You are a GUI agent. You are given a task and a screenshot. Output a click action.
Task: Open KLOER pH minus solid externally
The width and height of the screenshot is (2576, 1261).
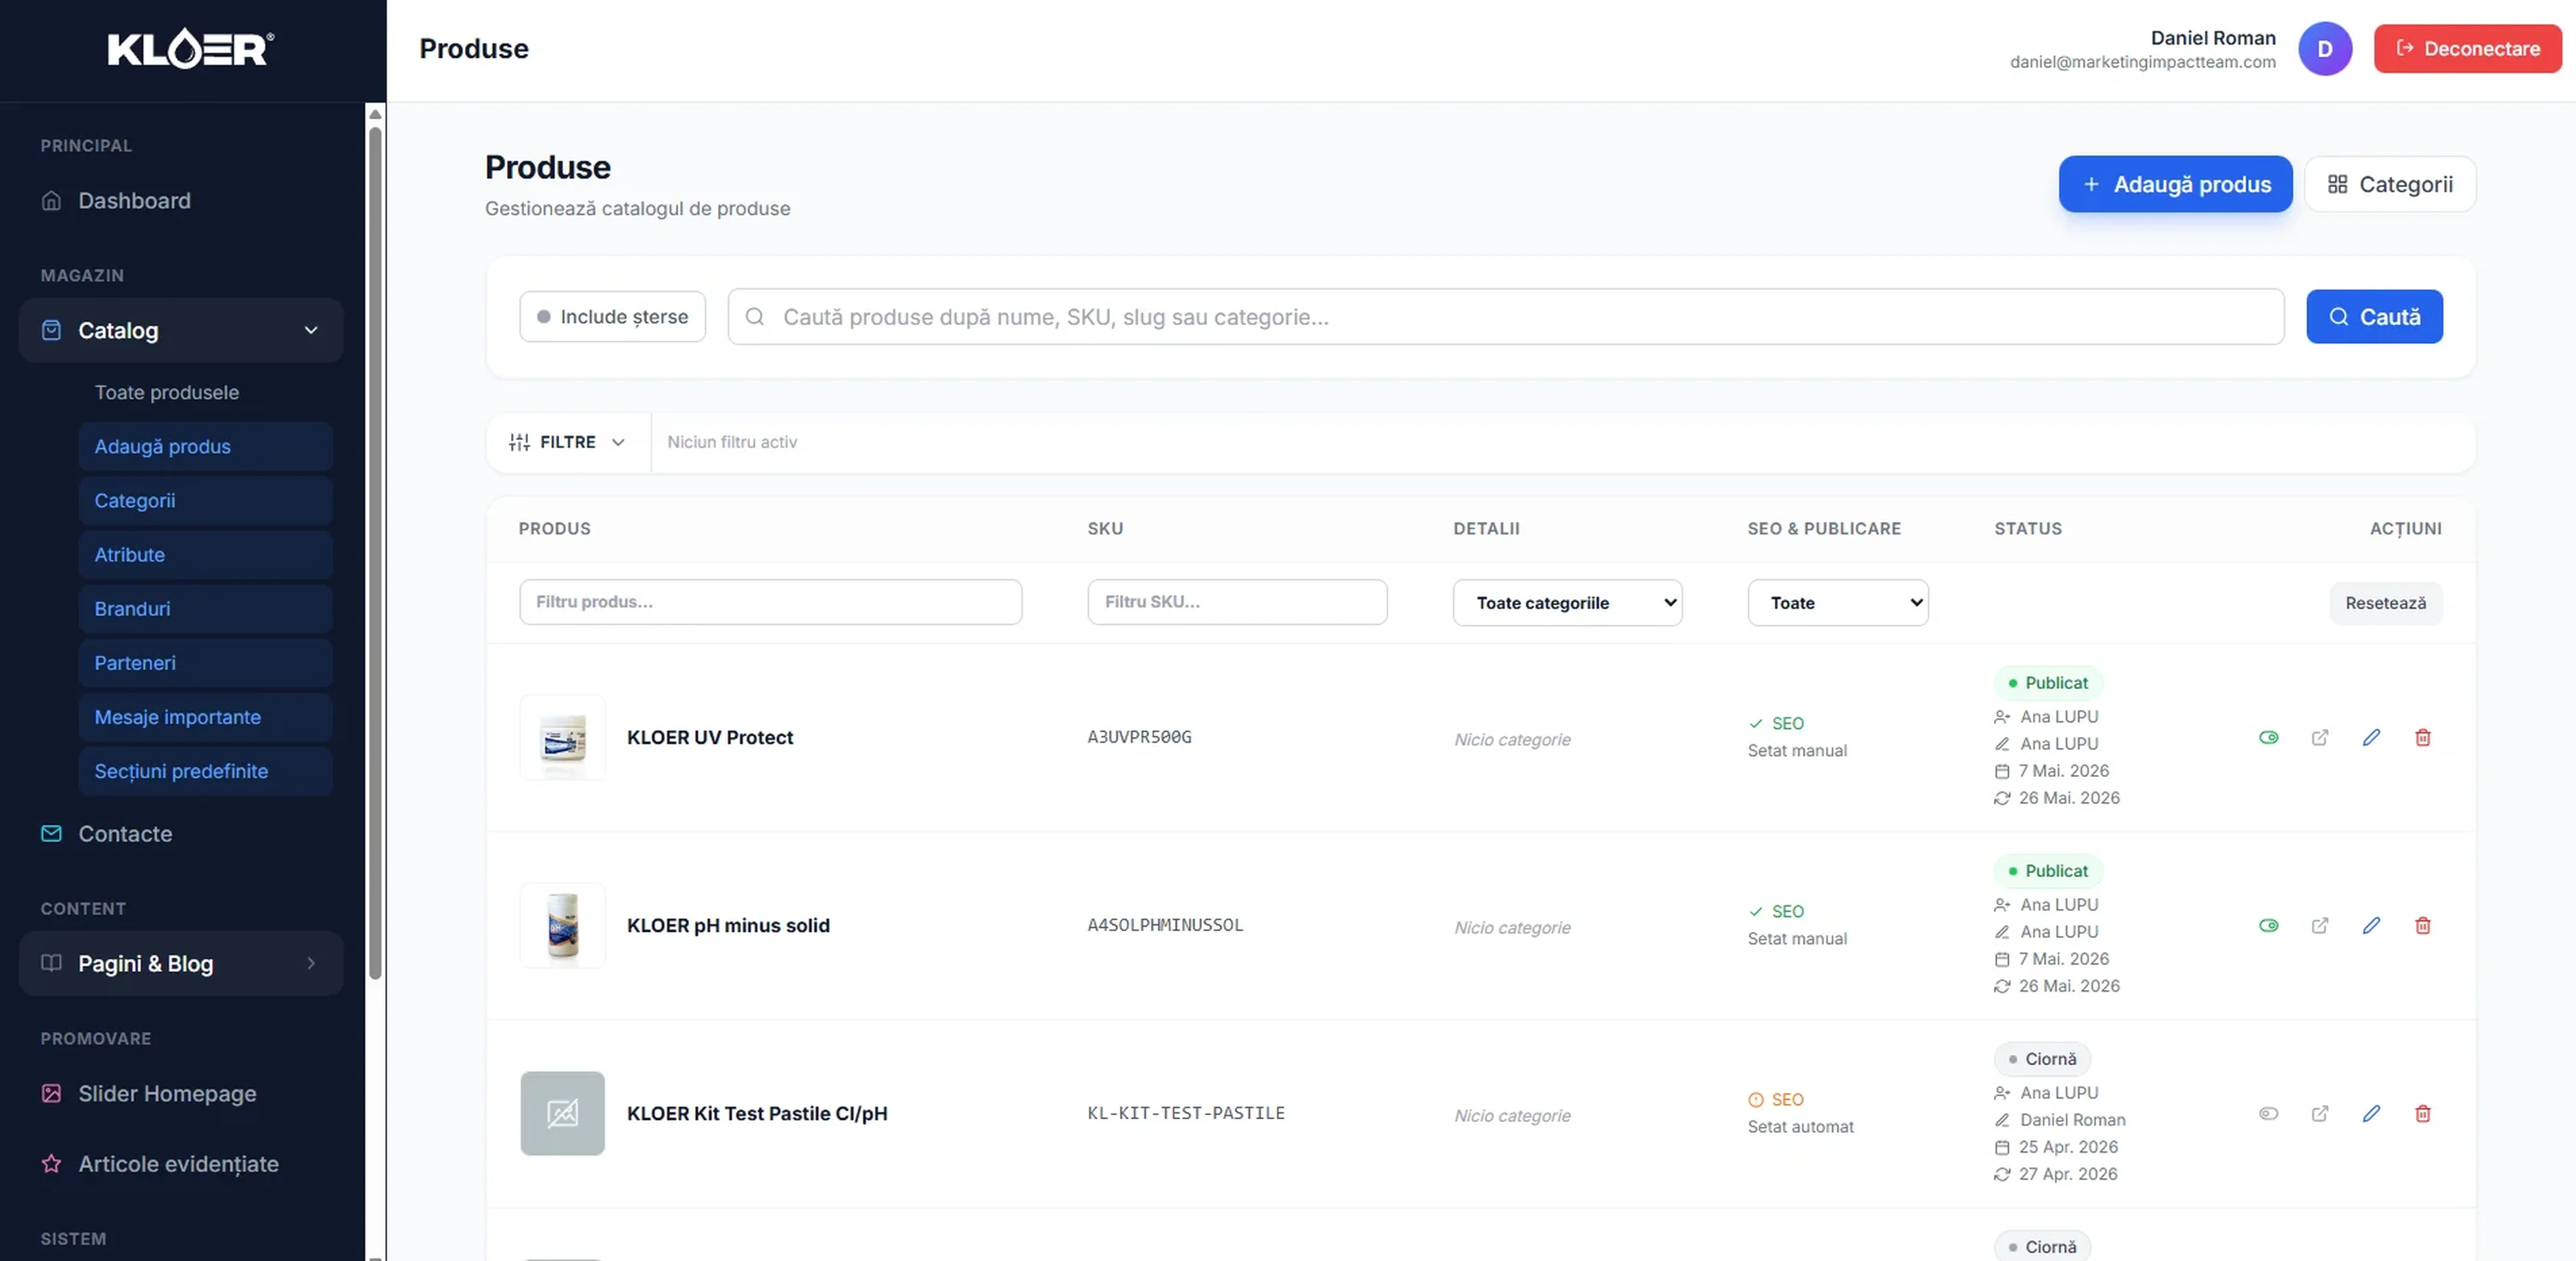2320,925
